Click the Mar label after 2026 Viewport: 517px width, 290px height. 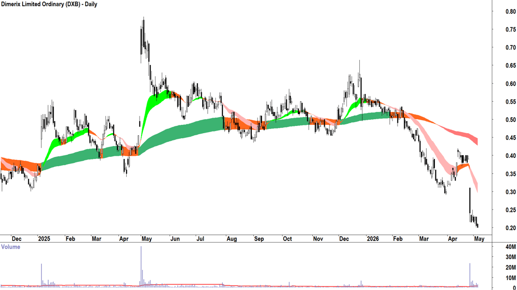point(424,238)
